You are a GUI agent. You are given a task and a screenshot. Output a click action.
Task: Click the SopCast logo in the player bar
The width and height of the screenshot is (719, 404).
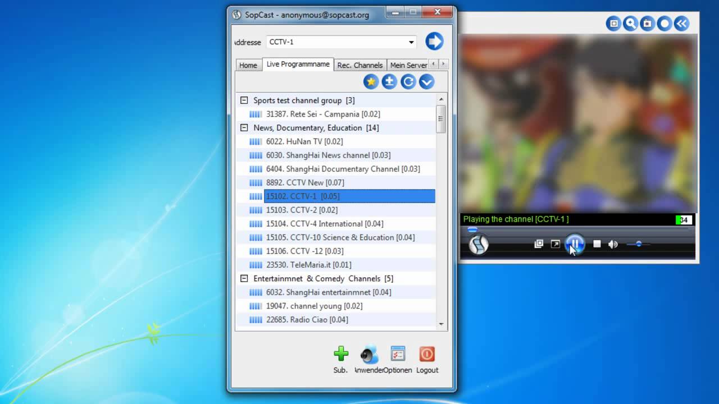point(479,244)
